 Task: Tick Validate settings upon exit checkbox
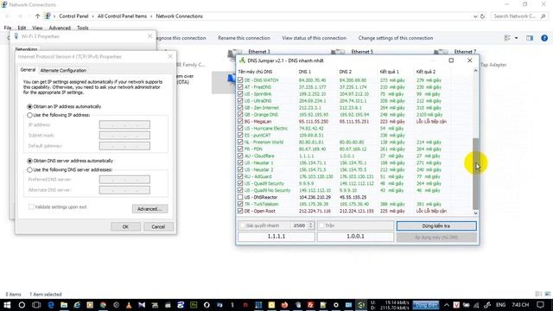pyautogui.click(x=31, y=207)
